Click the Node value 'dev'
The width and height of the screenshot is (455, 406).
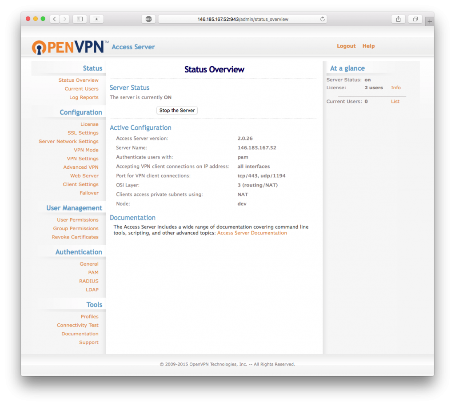242,203
